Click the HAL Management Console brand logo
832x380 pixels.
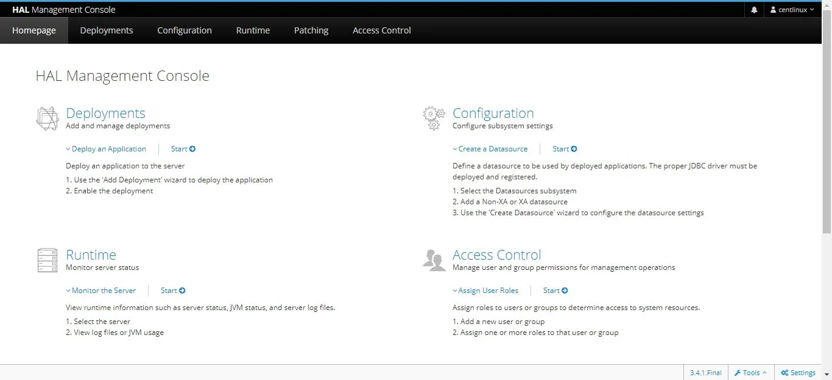click(x=63, y=10)
